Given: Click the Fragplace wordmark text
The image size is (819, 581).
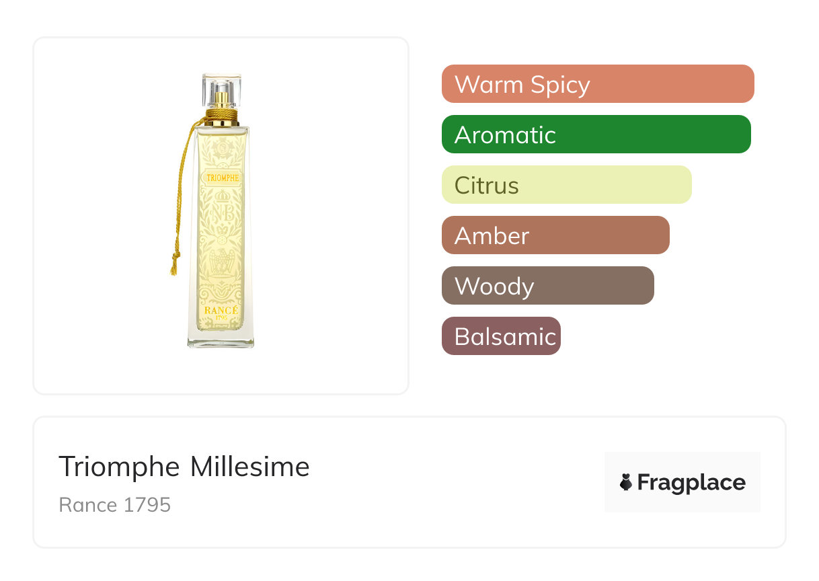Looking at the screenshot, I should (691, 482).
